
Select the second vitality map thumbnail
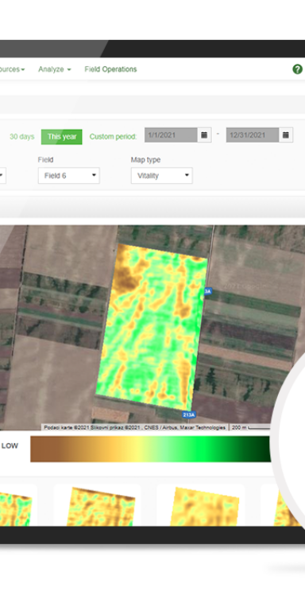pyautogui.click(x=101, y=506)
